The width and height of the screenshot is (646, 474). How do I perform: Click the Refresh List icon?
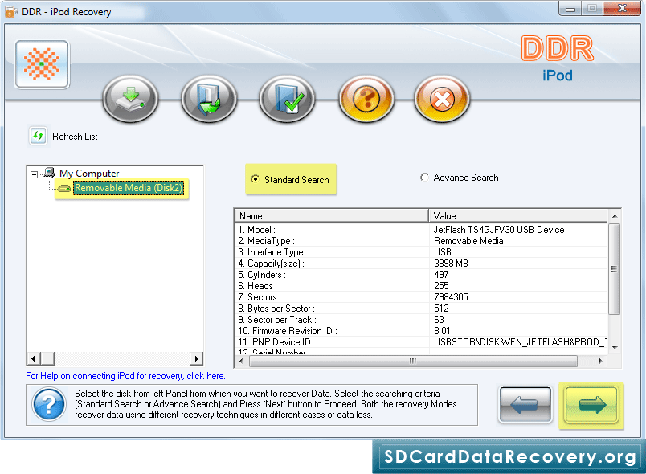38,136
